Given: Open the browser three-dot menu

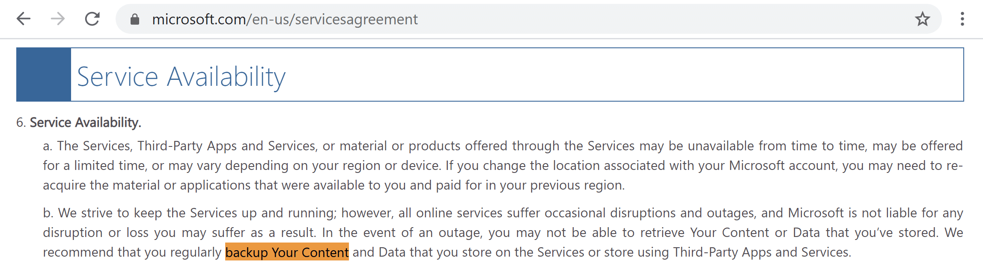Looking at the screenshot, I should 962,19.
